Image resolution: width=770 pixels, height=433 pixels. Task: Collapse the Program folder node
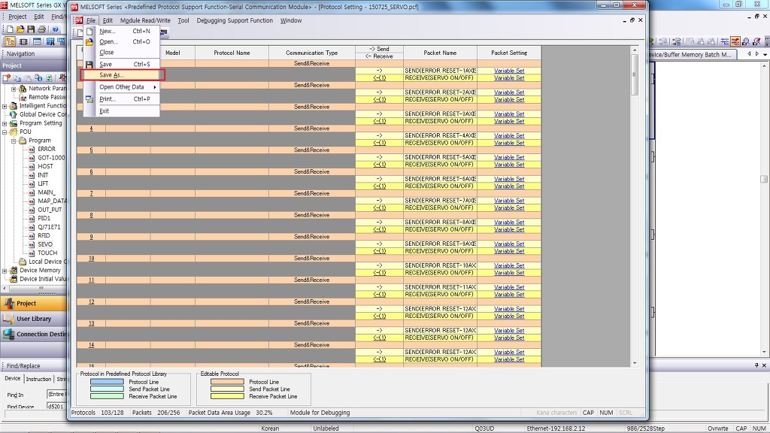click(x=14, y=141)
